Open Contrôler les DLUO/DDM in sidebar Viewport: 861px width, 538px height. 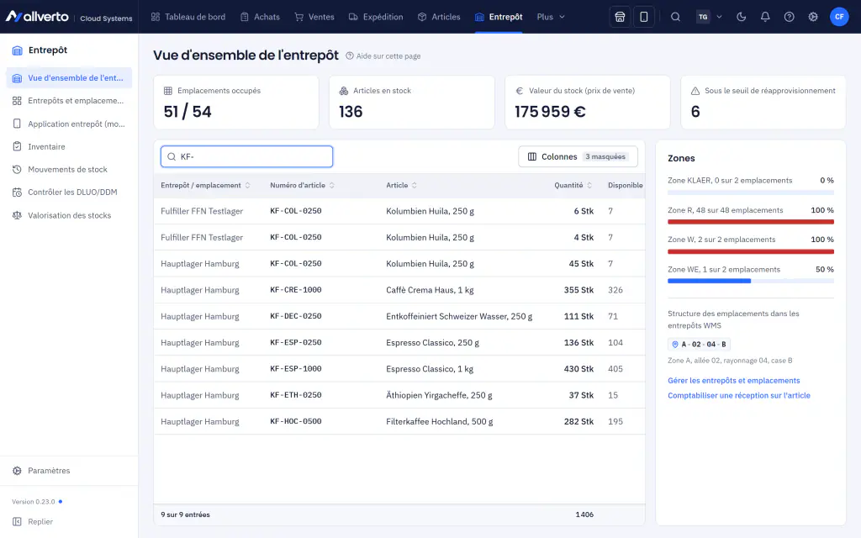[69, 193]
